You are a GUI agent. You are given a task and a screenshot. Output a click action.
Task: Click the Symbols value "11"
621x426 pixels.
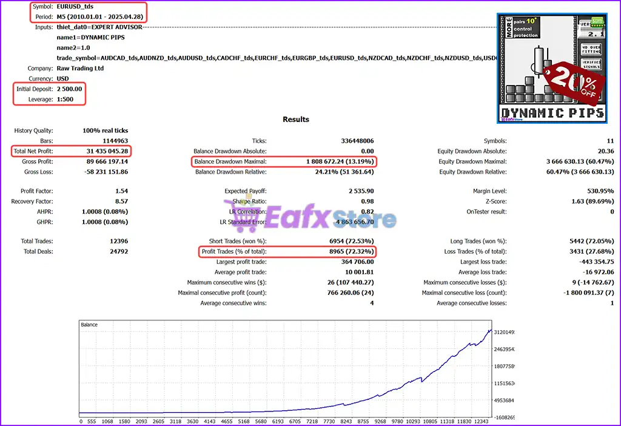click(610, 141)
